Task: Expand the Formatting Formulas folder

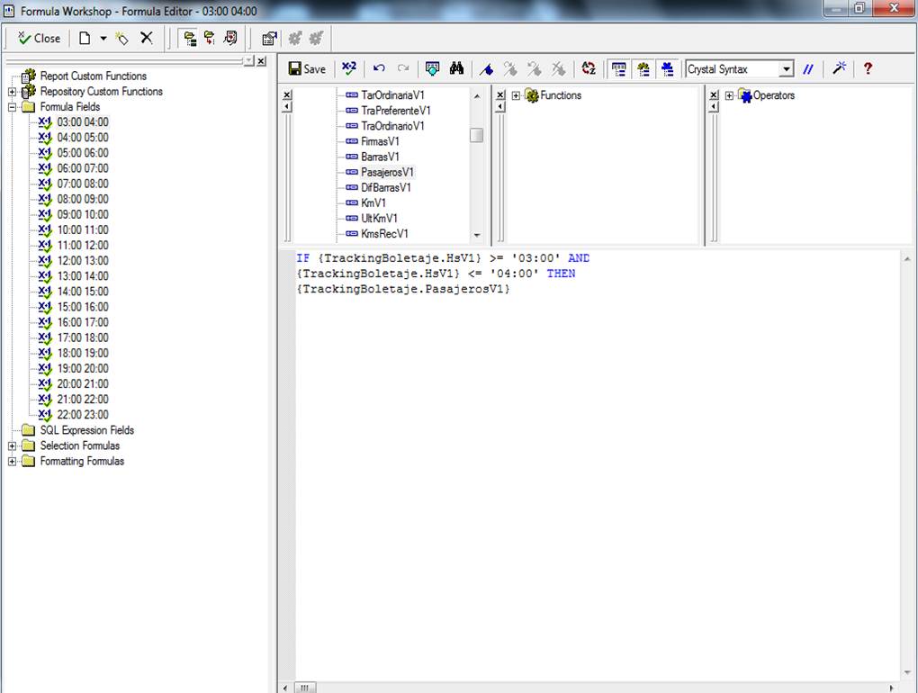Action: [12, 461]
